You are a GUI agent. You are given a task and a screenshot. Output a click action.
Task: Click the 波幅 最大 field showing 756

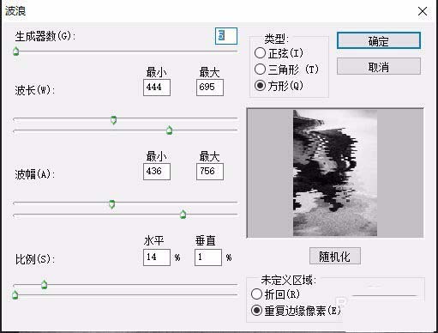click(210, 172)
